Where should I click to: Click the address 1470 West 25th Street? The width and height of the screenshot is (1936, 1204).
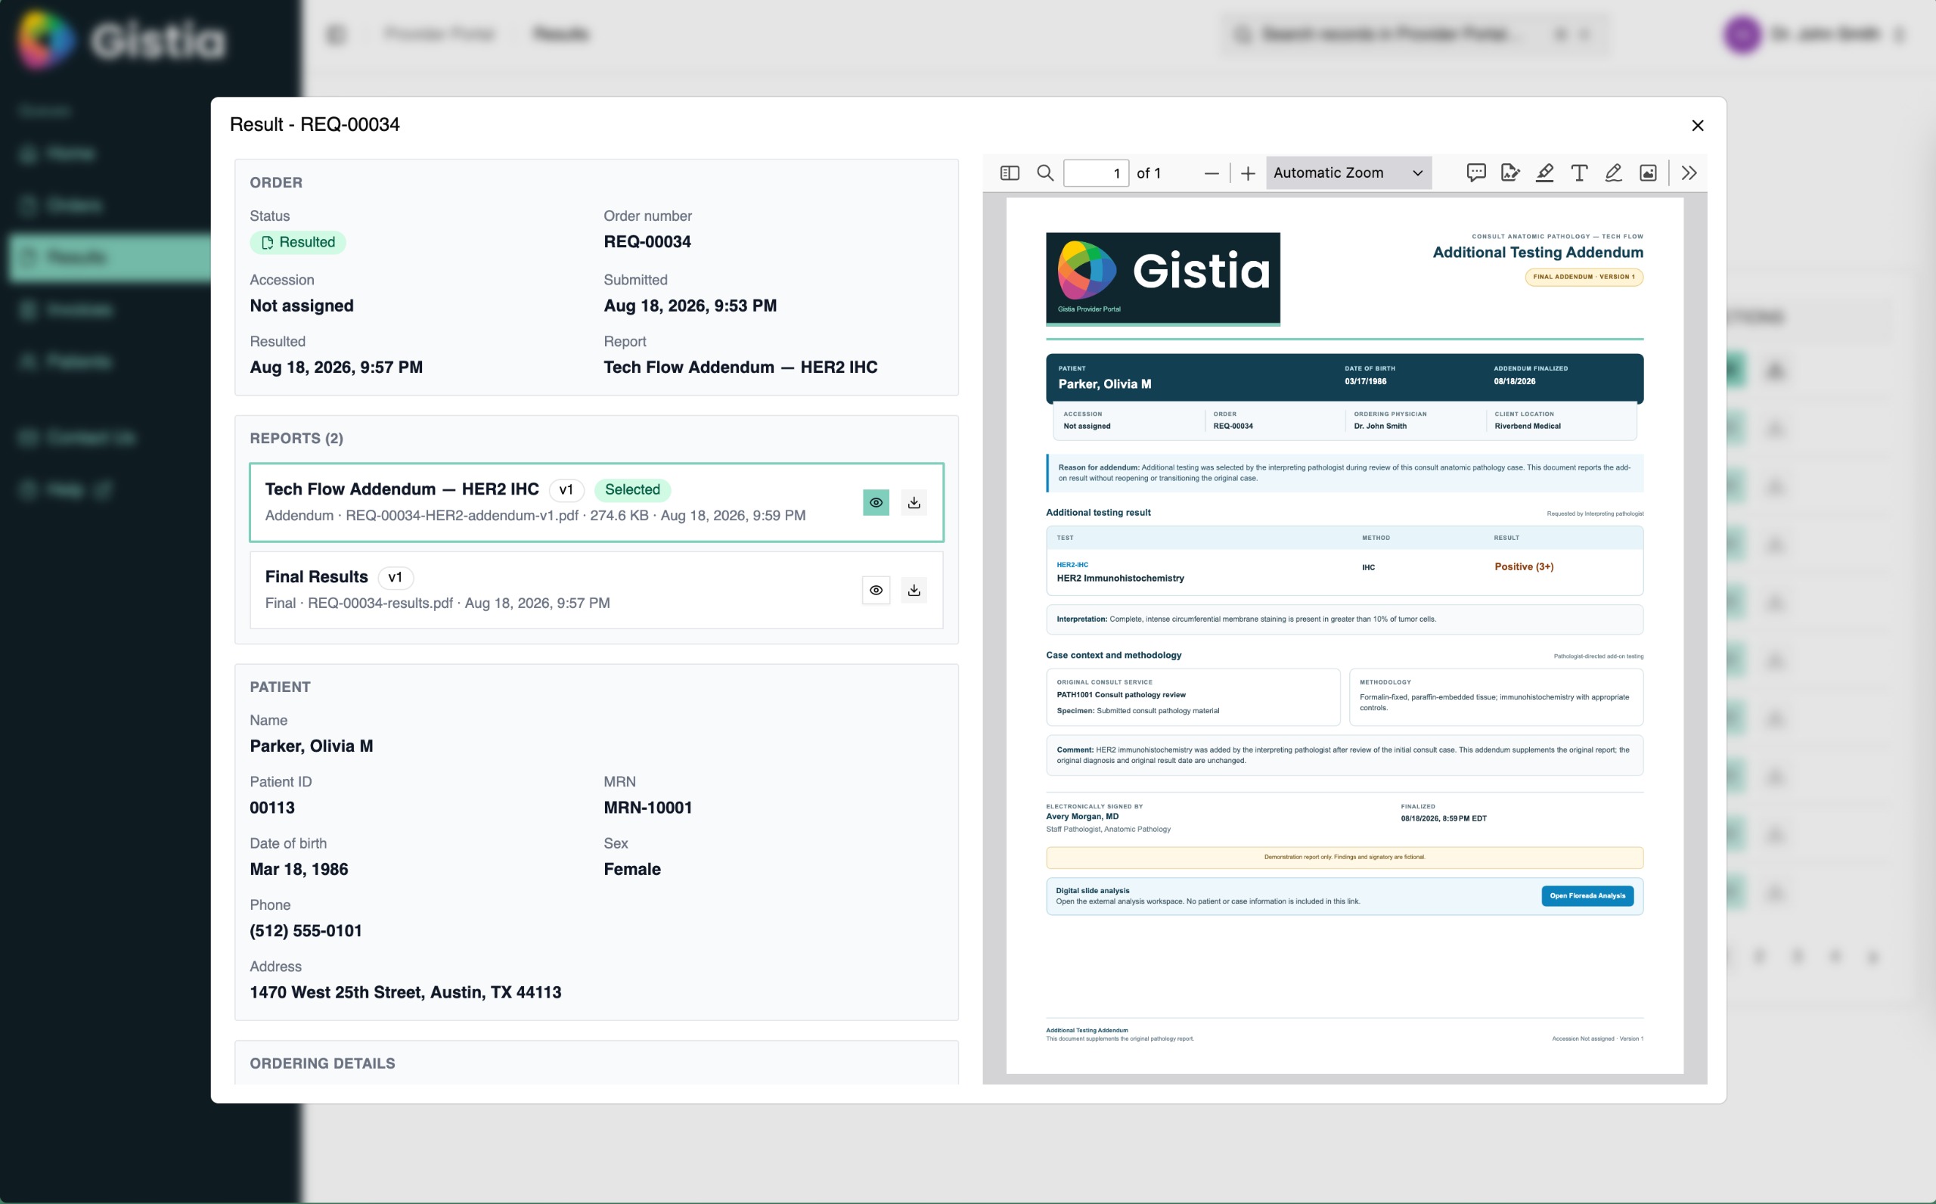point(405,992)
